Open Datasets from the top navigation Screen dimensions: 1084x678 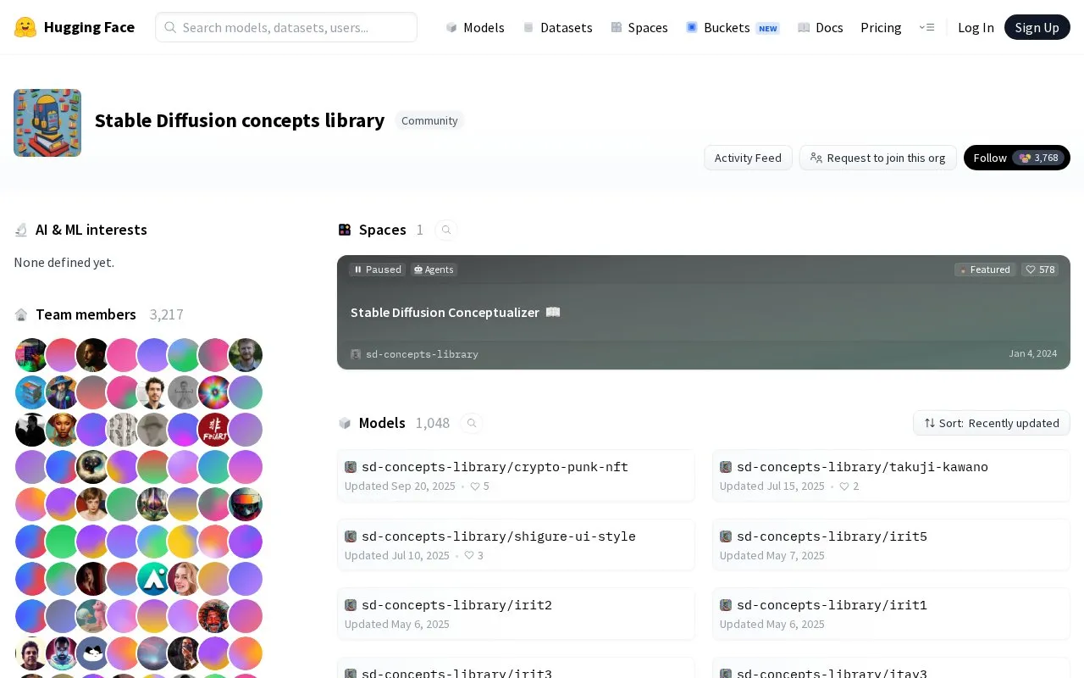[x=558, y=27]
